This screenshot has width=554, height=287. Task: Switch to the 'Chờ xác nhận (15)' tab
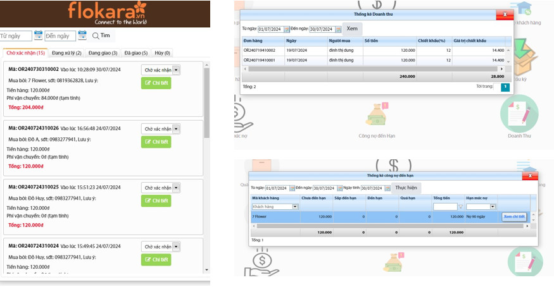pos(25,53)
